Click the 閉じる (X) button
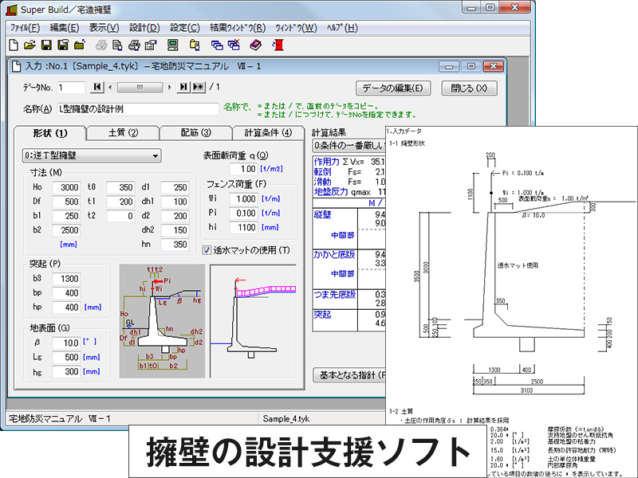Viewport: 638px width, 478px height. click(471, 88)
